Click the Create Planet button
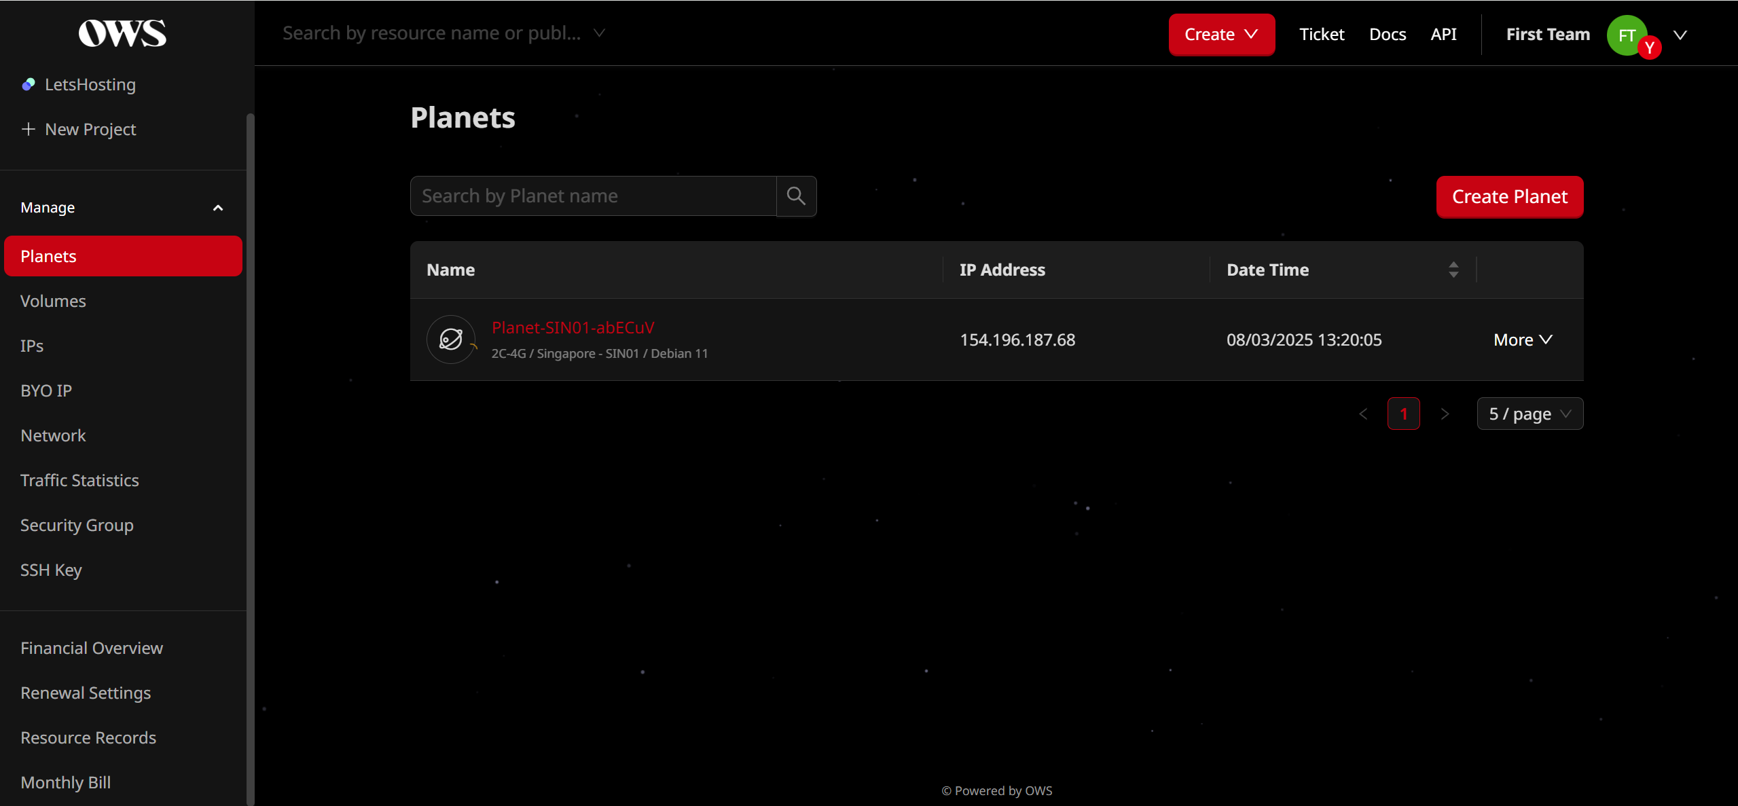This screenshot has width=1738, height=806. [x=1509, y=196]
